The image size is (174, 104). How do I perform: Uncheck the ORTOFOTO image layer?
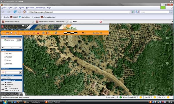(5, 40)
